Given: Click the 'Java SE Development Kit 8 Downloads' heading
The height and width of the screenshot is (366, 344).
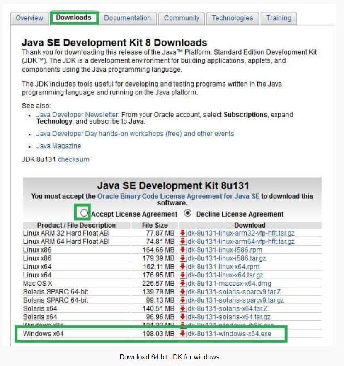Looking at the screenshot, I should coord(114,43).
